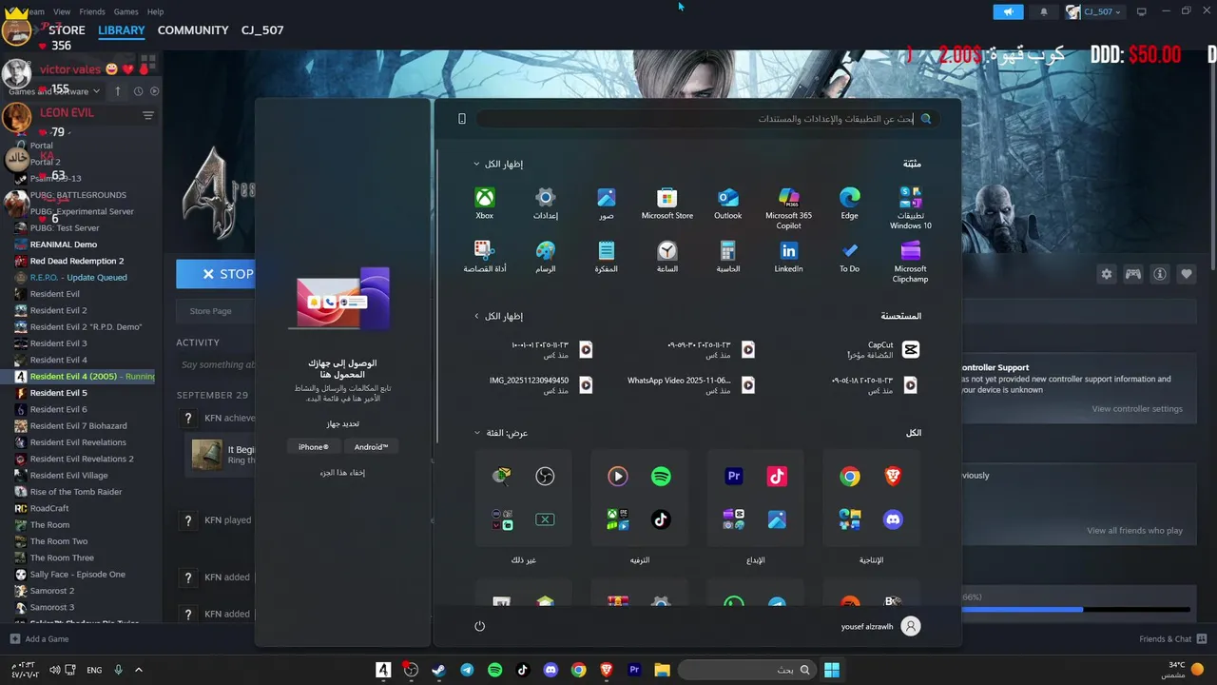Image resolution: width=1217 pixels, height=685 pixels.
Task: Open the Steam Games menu
Action: coord(126,11)
